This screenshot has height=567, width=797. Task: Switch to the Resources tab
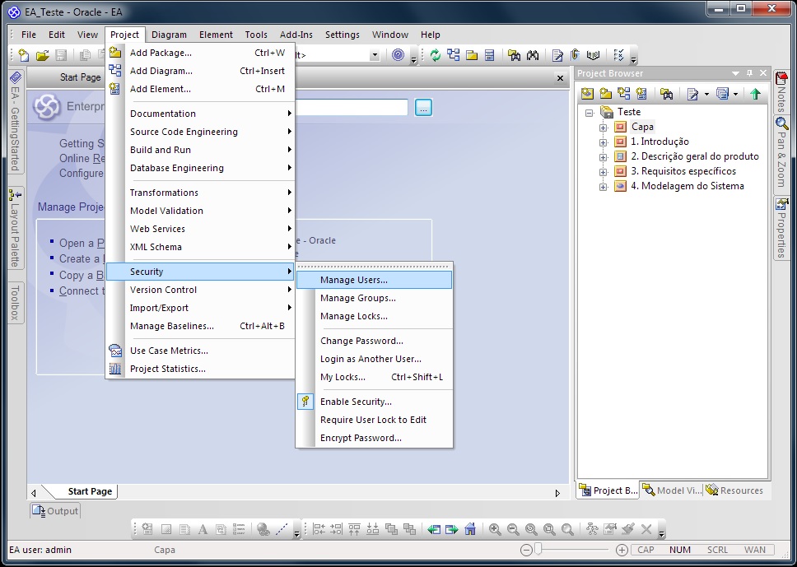pos(735,490)
